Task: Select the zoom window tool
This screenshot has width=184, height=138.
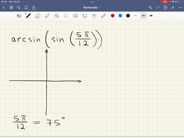Action: (19, 16)
